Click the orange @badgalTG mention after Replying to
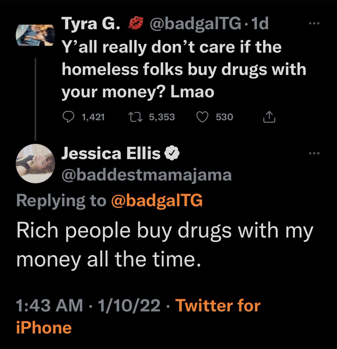This screenshot has width=337, height=349. coord(157,201)
